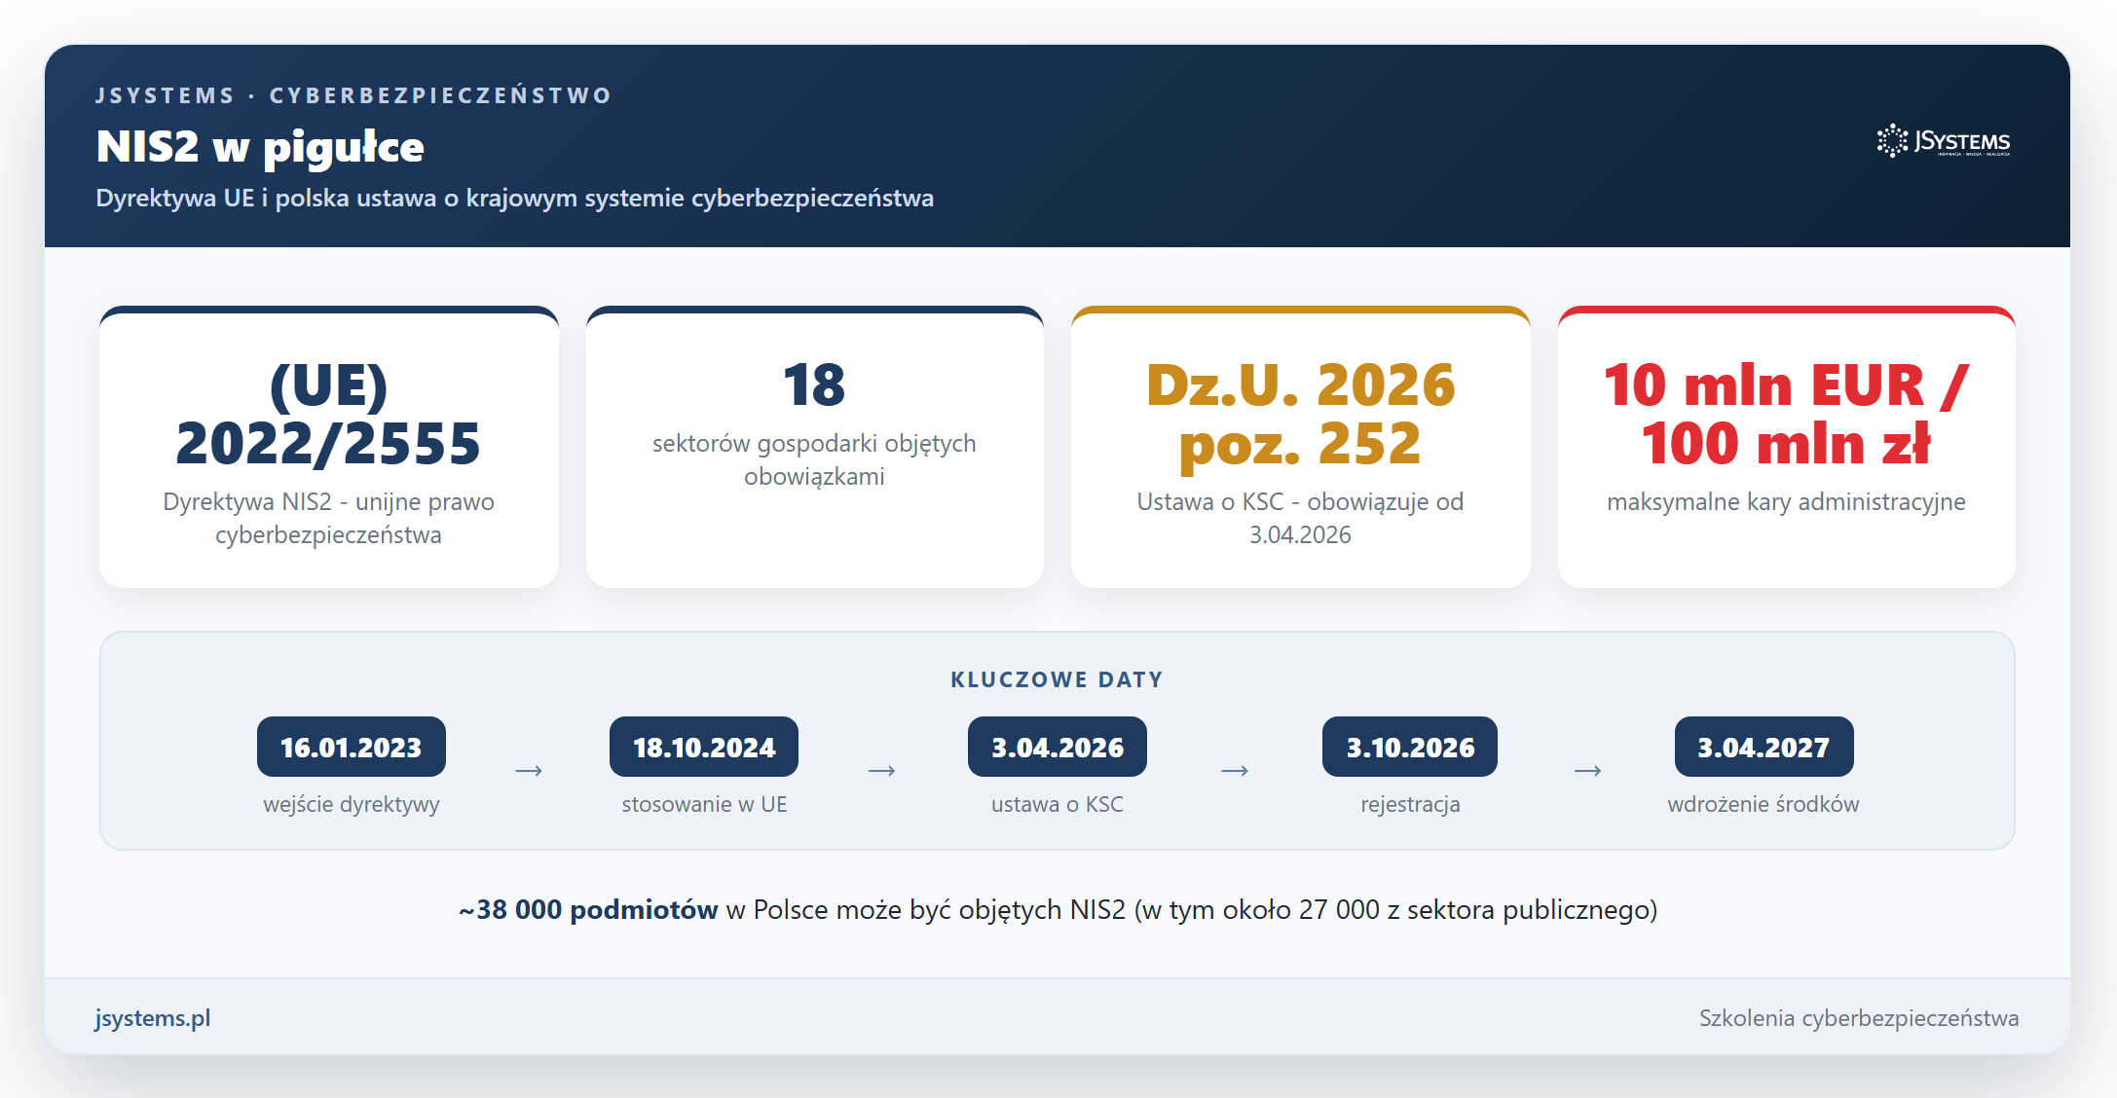
Task: Click the 'ustawa o KSC' timeline label
Action: pos(1058,804)
